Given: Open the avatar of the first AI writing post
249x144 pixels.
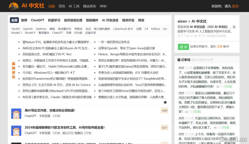Looking at the screenshot, I should coord(16,113).
